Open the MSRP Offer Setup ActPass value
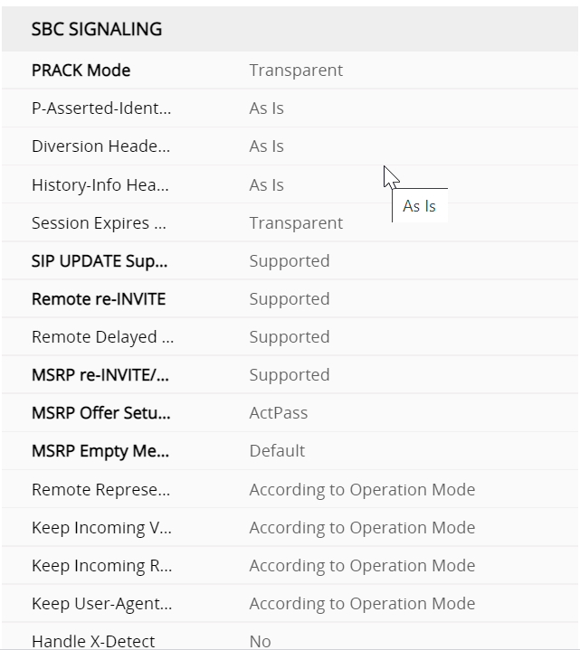Screen dimensions: 580x650 tap(279, 413)
